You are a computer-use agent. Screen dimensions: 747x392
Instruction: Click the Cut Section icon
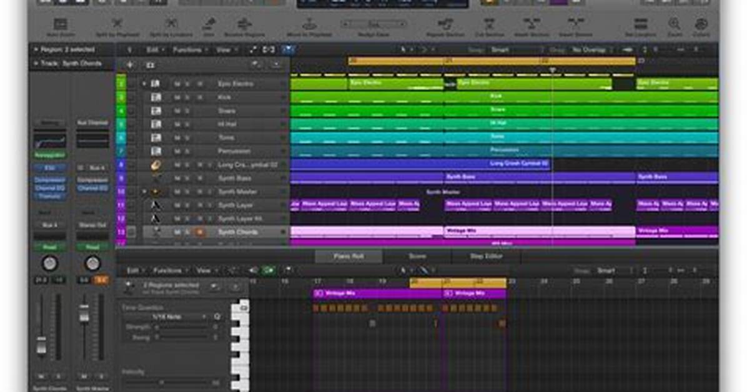[489, 23]
